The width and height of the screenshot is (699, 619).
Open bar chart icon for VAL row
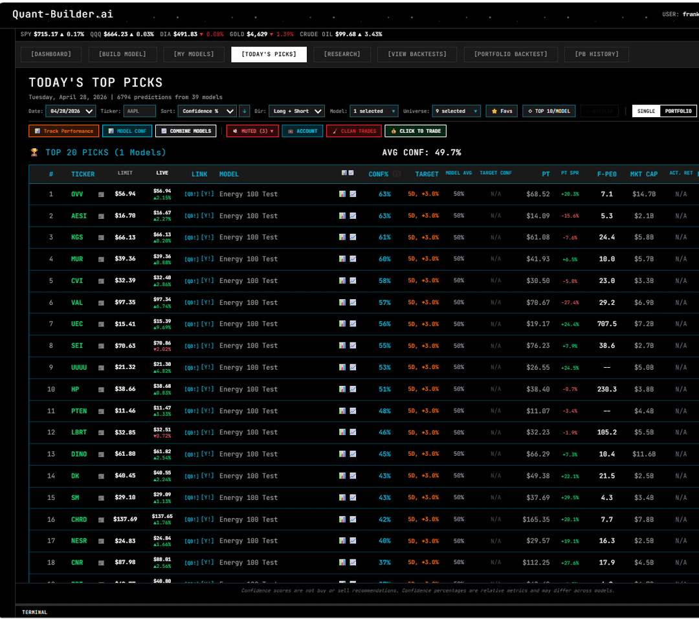tap(342, 302)
